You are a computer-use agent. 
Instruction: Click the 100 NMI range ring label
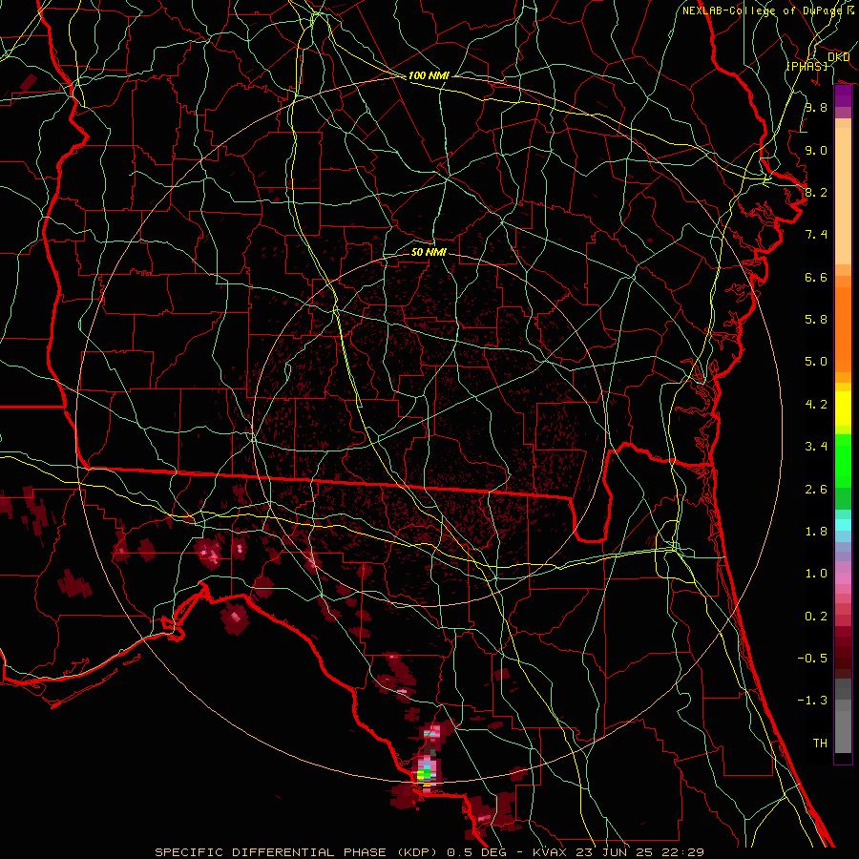coord(429,75)
